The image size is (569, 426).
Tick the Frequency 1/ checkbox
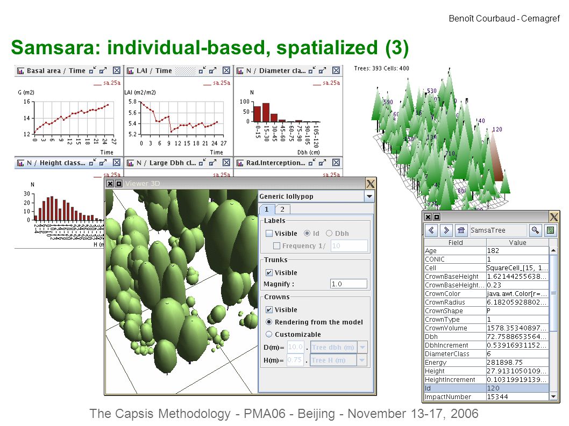276,246
